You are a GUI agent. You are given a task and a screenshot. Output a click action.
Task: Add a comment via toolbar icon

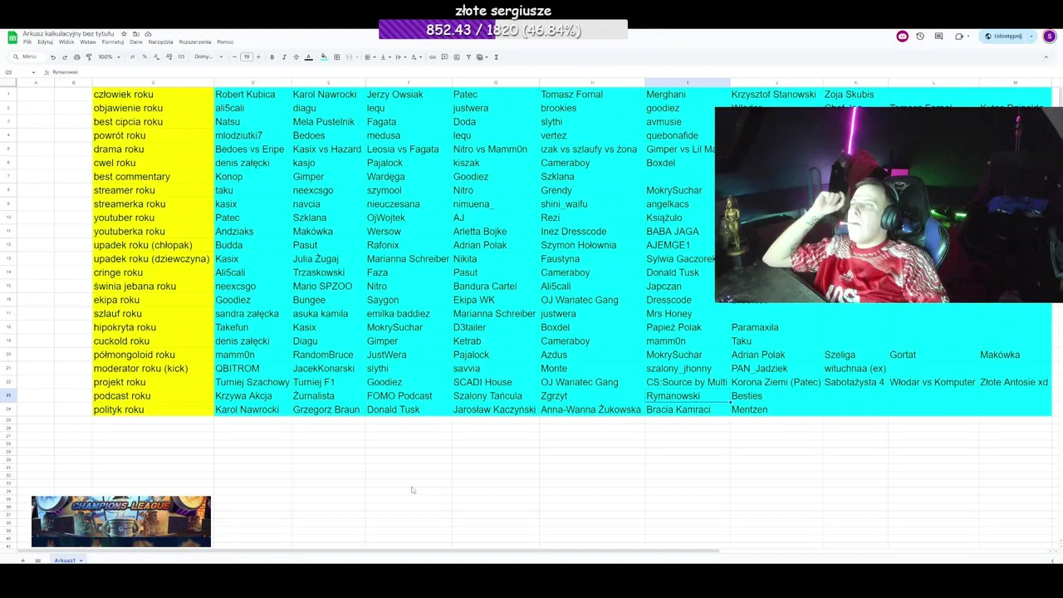click(x=444, y=57)
